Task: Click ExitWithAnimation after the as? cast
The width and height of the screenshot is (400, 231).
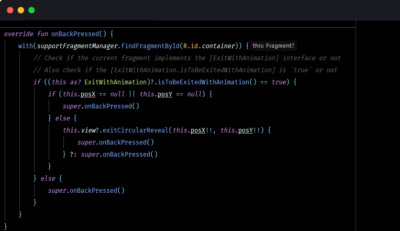Action: [116, 82]
